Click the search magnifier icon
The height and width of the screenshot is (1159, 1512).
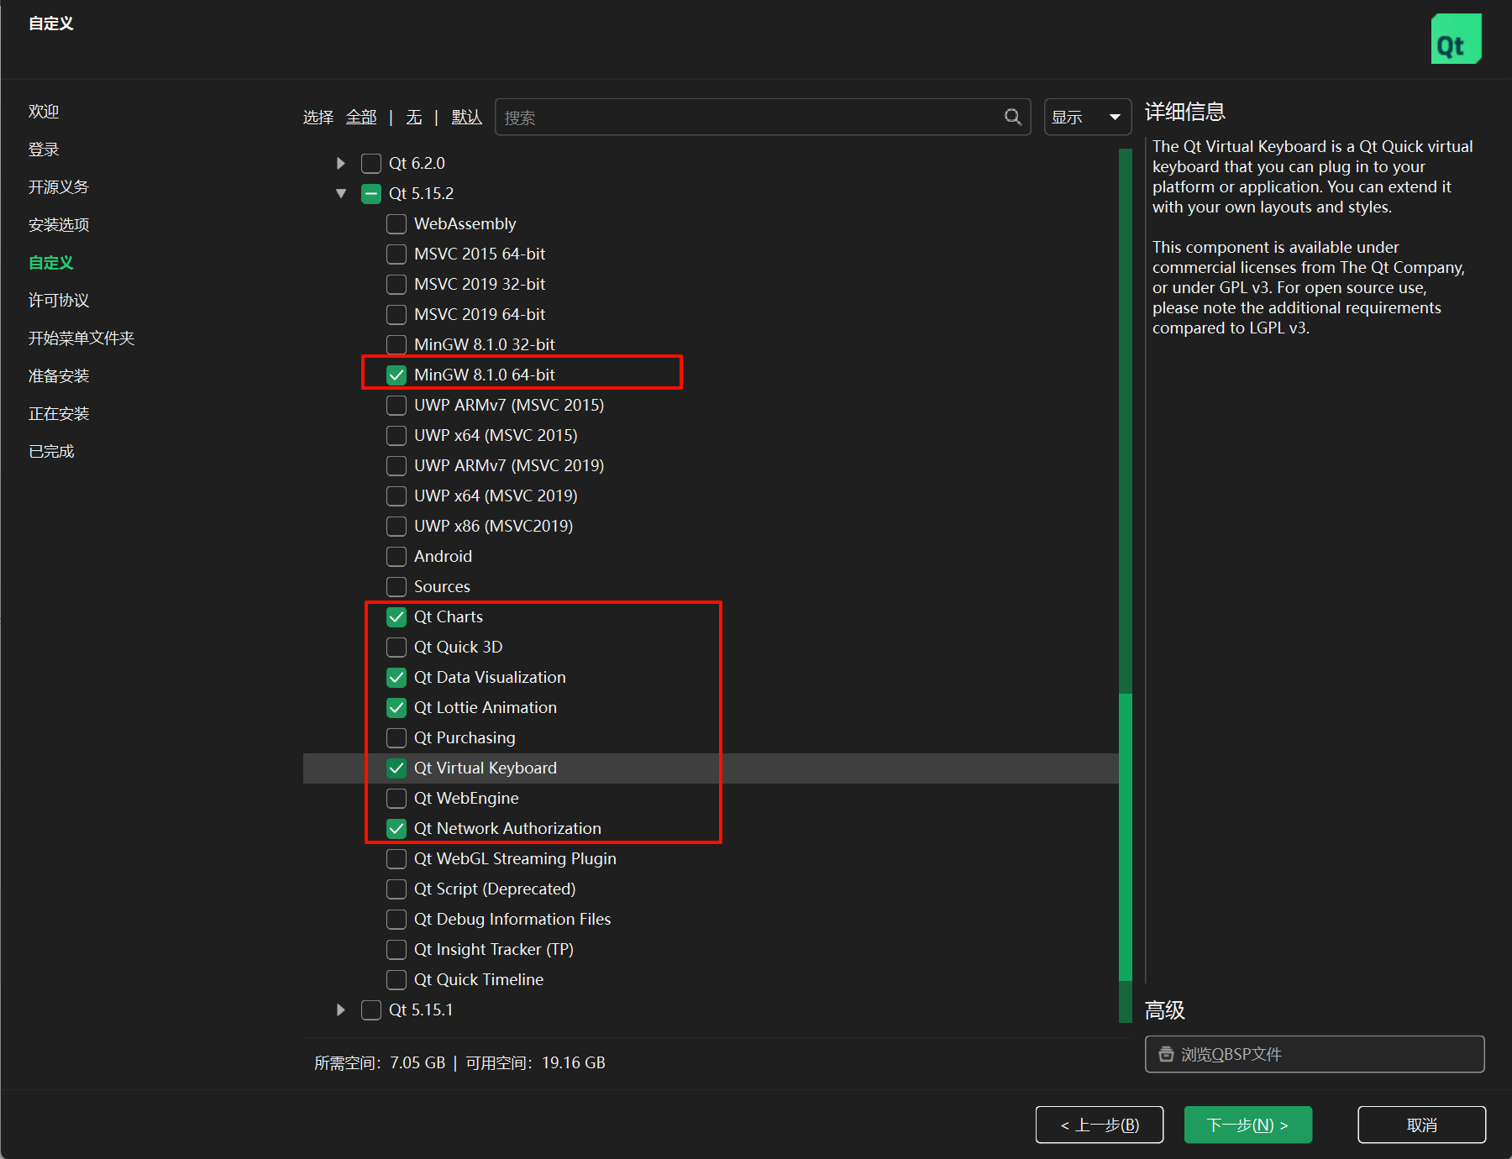[x=1011, y=117]
